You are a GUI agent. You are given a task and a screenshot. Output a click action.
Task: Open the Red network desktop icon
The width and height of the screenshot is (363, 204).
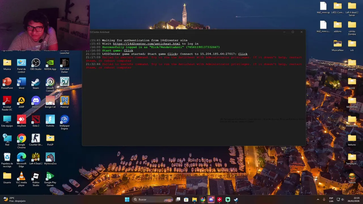point(7,140)
